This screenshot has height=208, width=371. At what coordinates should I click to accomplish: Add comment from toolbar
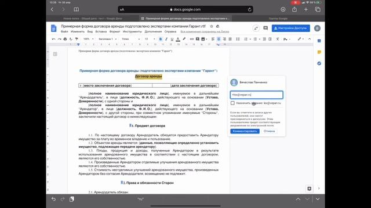198,39
